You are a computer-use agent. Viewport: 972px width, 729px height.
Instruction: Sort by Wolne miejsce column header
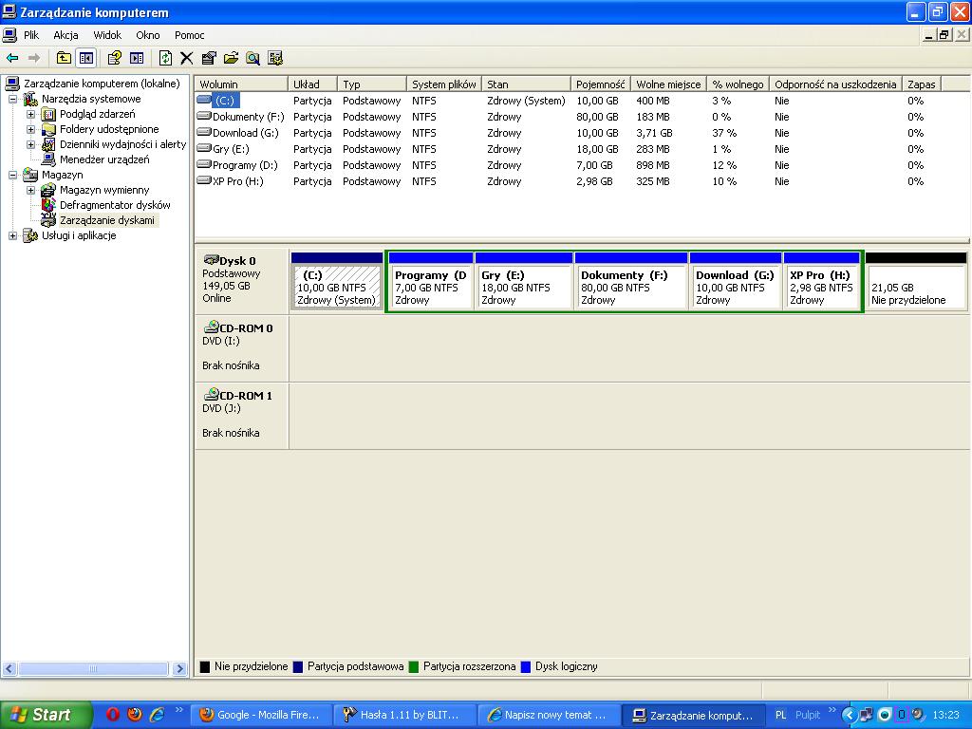(x=668, y=84)
